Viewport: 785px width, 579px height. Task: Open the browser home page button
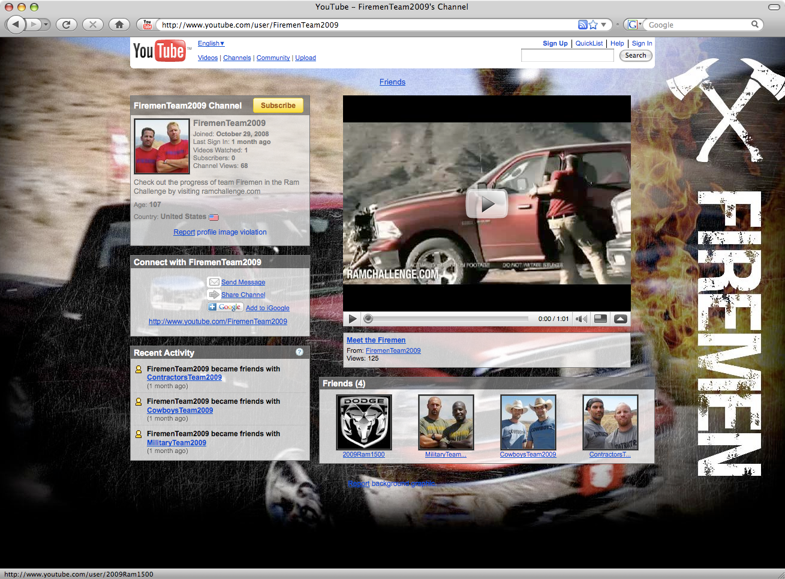coord(119,25)
